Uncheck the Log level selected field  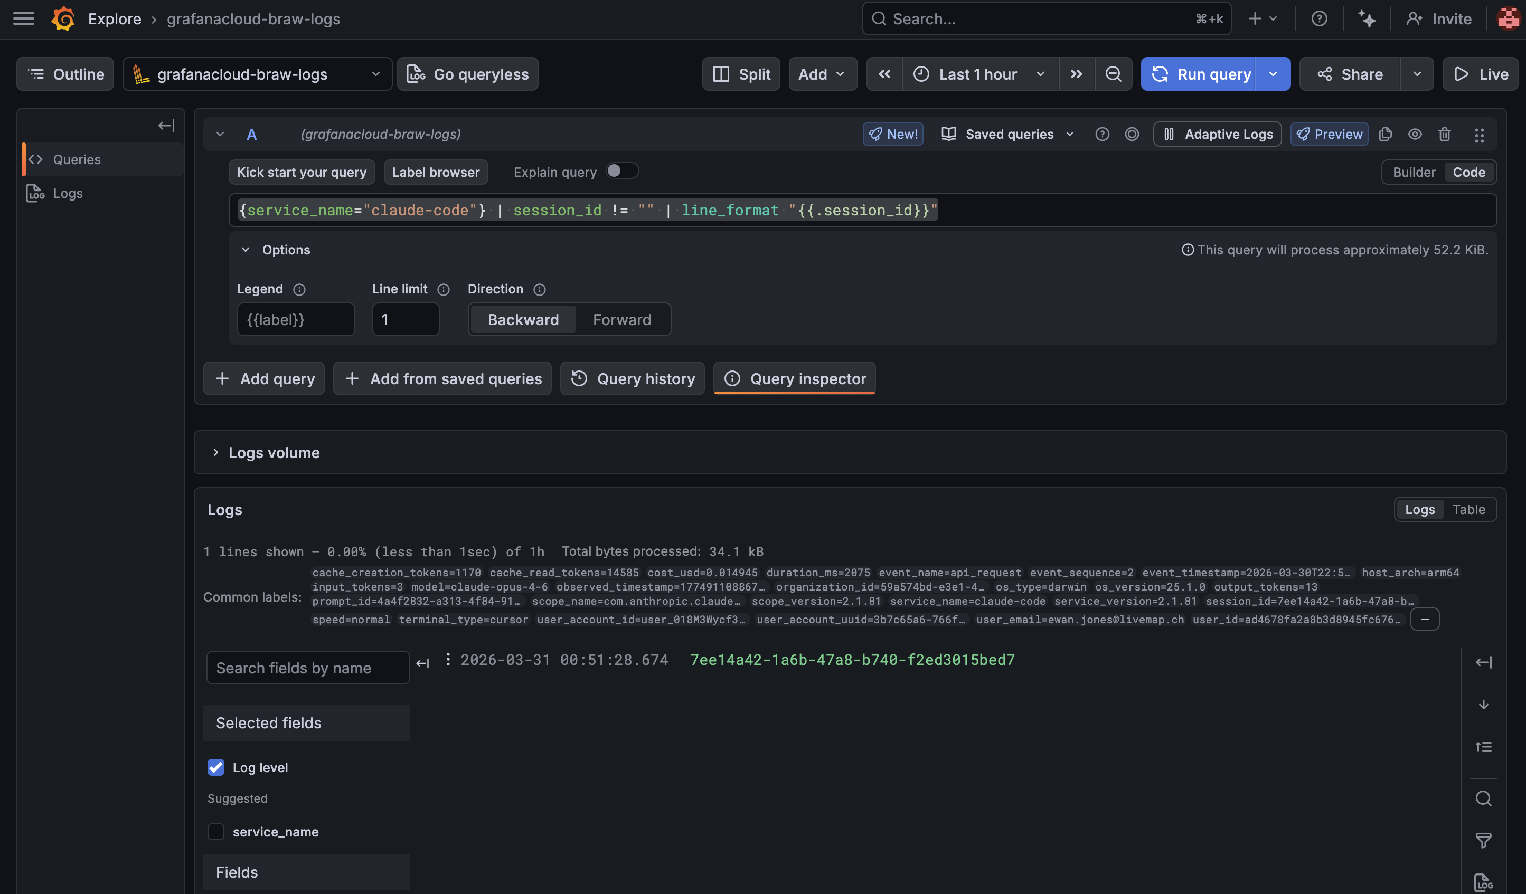click(x=215, y=767)
